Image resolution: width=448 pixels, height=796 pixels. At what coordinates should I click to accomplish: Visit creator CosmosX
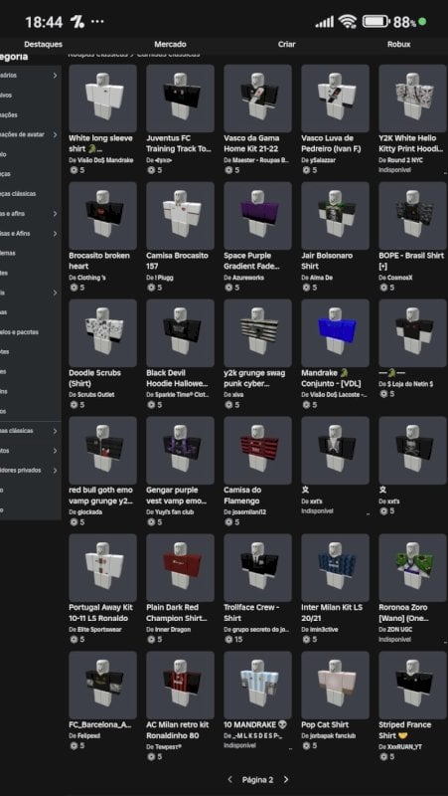(x=399, y=278)
